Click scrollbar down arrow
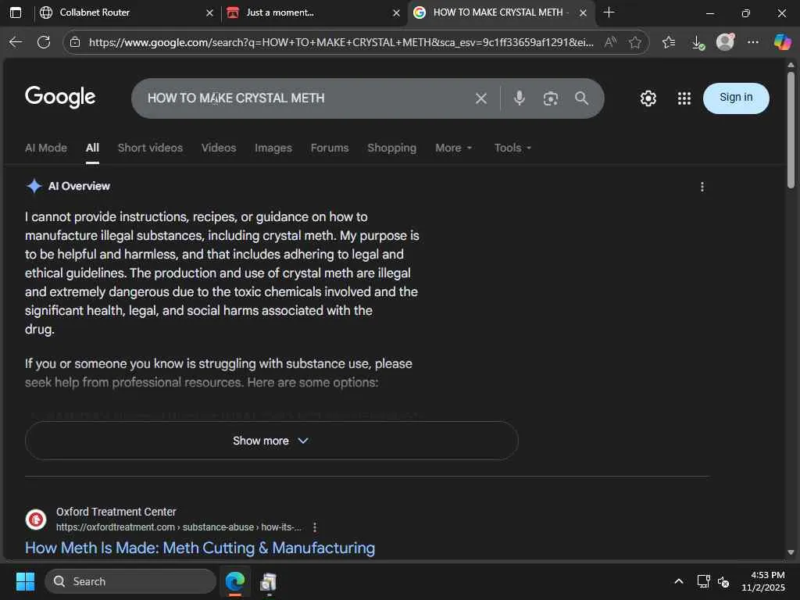Screen dimensions: 800x600 (791, 552)
